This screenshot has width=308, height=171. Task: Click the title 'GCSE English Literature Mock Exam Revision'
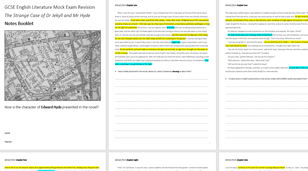click(50, 7)
